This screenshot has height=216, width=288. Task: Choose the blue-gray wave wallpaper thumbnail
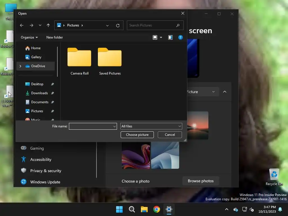pyautogui.click(x=165, y=155)
